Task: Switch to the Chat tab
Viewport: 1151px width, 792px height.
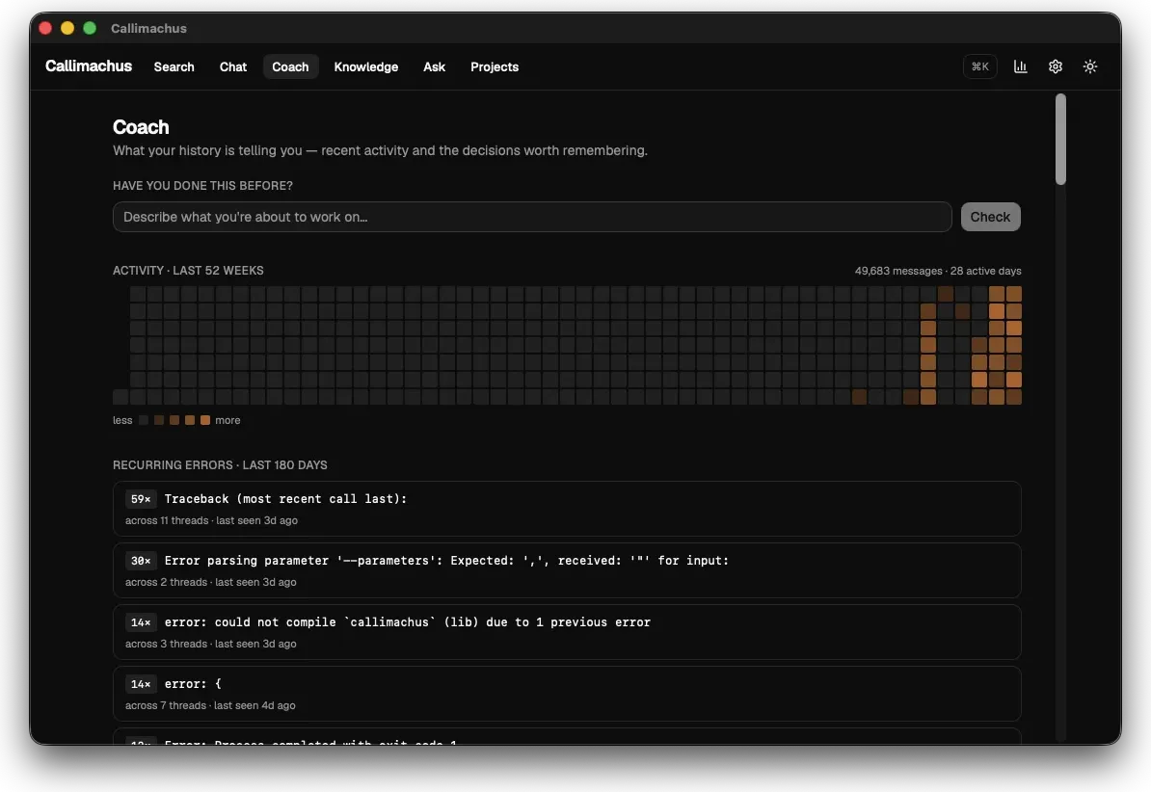Action: 232,66
